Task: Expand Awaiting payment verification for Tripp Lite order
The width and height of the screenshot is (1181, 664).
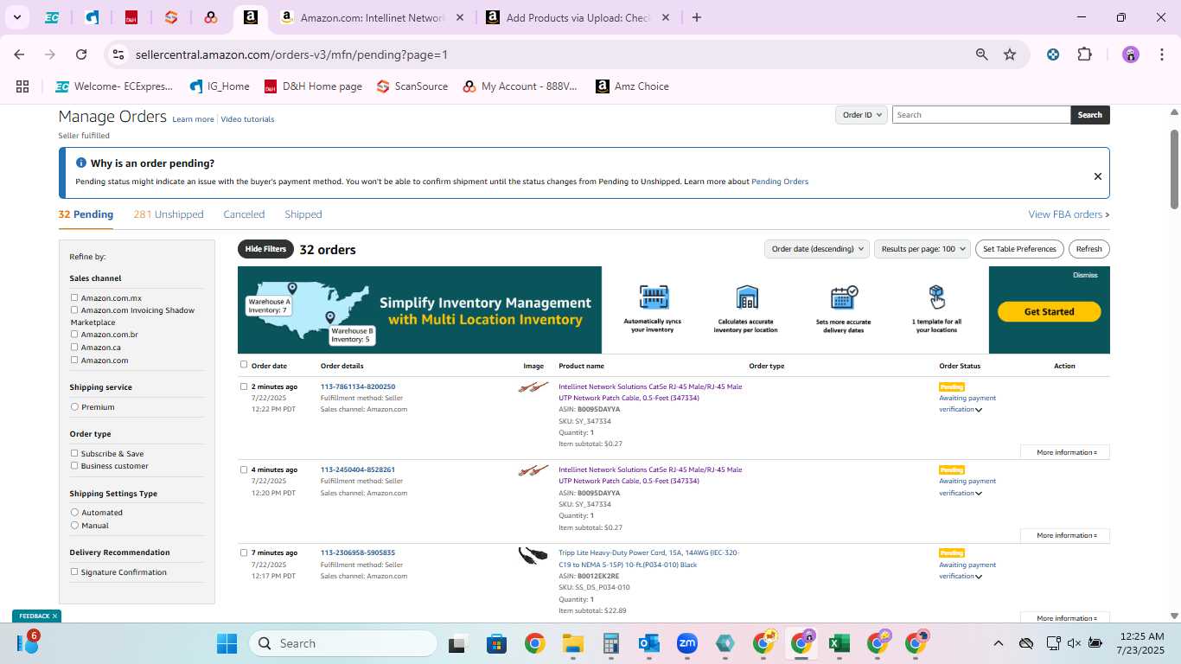Action: click(979, 577)
